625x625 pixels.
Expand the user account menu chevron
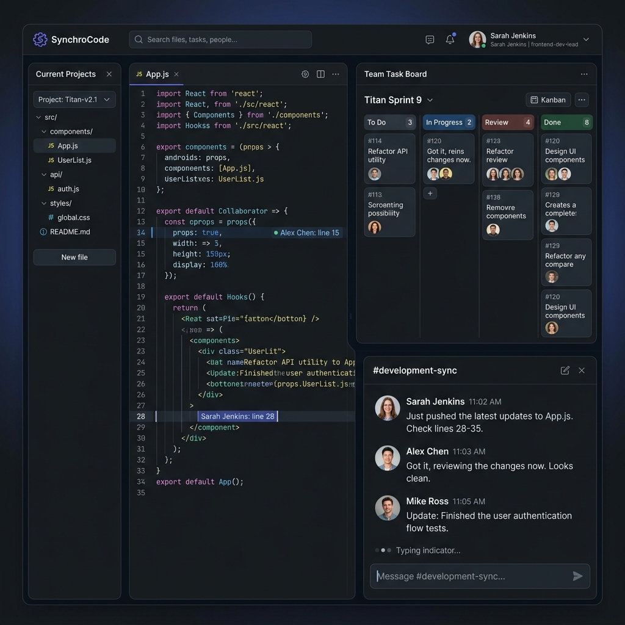(x=586, y=40)
